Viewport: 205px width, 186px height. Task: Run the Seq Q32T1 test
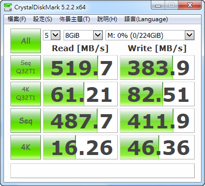26,67
